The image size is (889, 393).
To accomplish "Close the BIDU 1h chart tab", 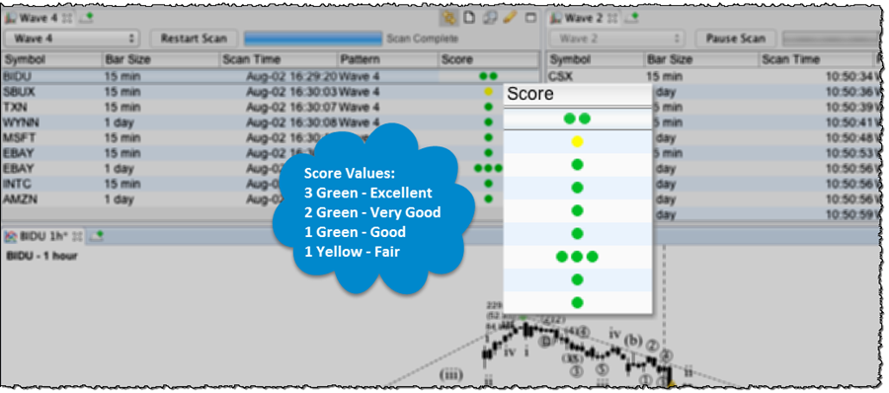I will tap(78, 235).
